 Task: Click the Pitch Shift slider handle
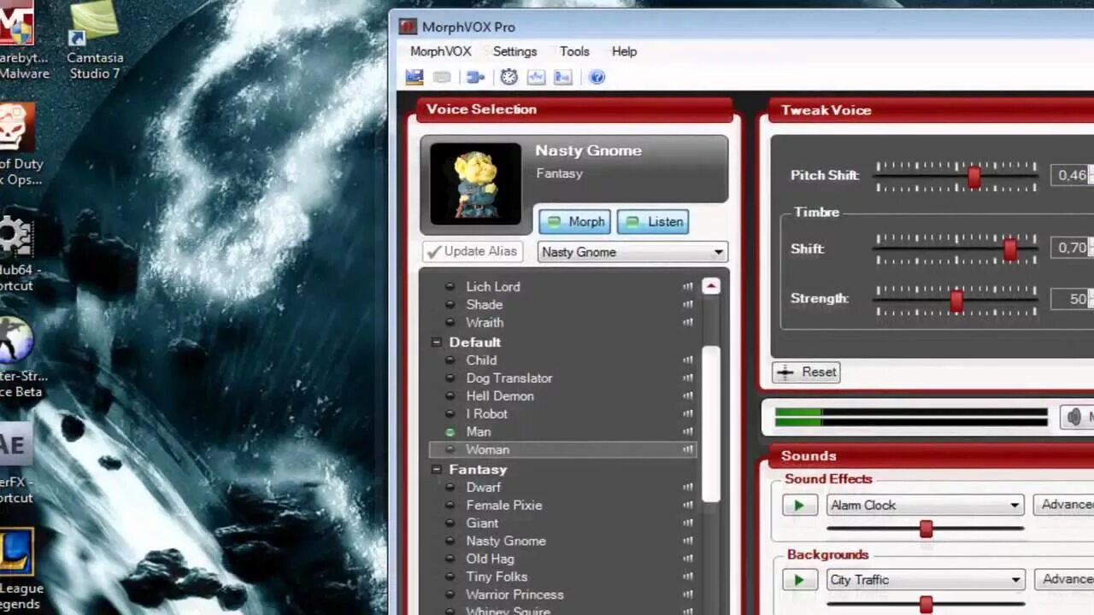point(973,177)
